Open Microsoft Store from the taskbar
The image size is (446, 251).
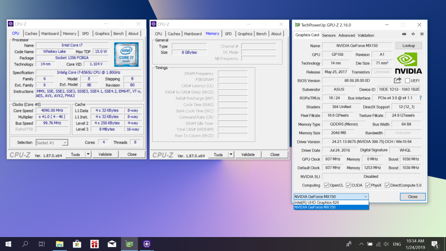77,244
